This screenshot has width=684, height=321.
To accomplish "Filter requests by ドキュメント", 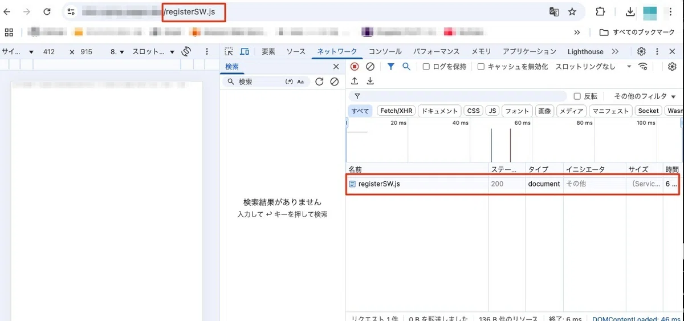I will [x=439, y=111].
